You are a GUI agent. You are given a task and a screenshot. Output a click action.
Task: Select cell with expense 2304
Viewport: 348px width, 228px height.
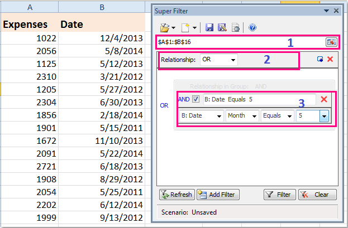[x=30, y=103]
